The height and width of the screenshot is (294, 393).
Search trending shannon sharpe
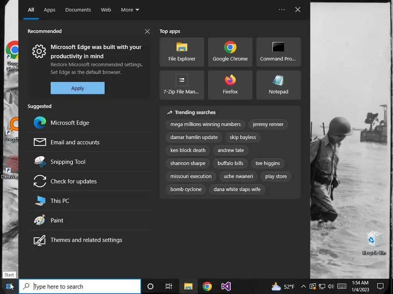[x=188, y=163]
